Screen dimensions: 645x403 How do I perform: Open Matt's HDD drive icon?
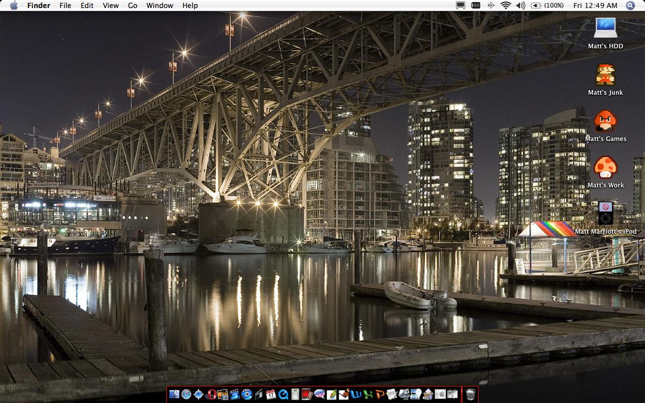pos(605,28)
